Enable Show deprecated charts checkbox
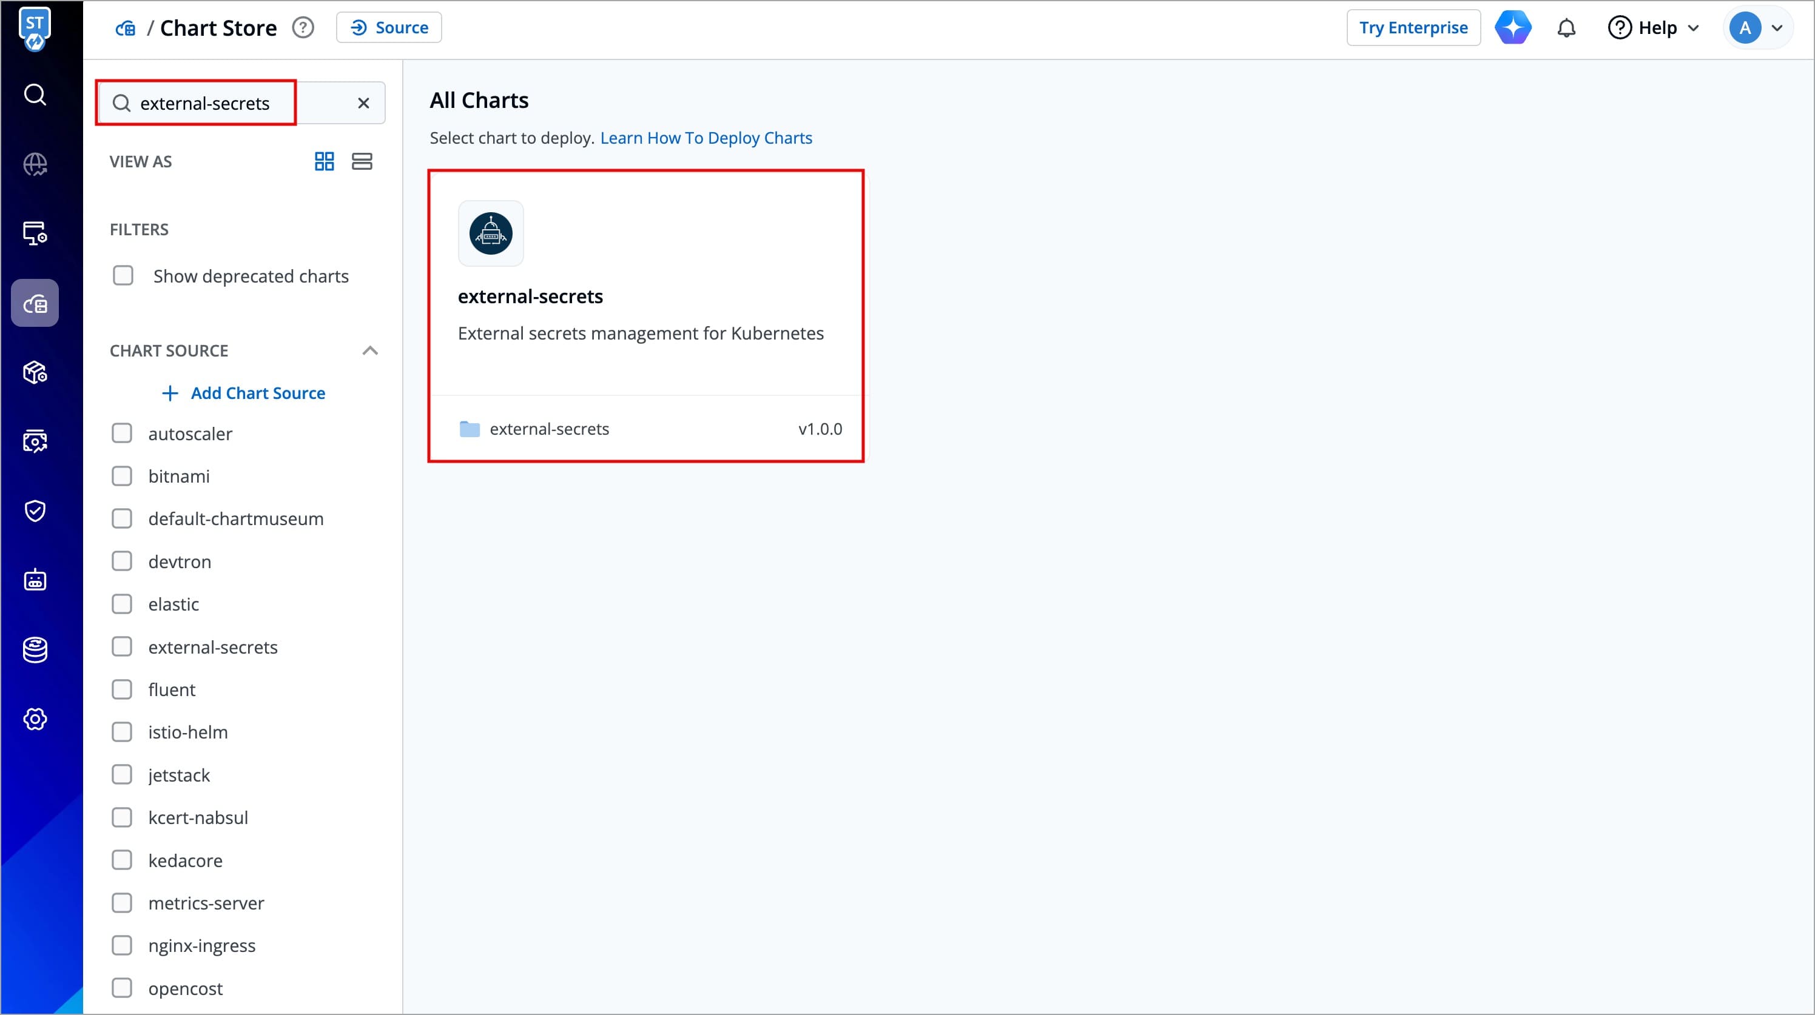This screenshot has height=1015, width=1815. tap(123, 275)
